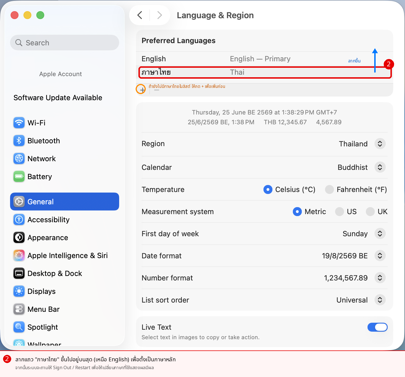The image size is (405, 377).
Task: Go forward with the right chevron
Action: click(159, 15)
